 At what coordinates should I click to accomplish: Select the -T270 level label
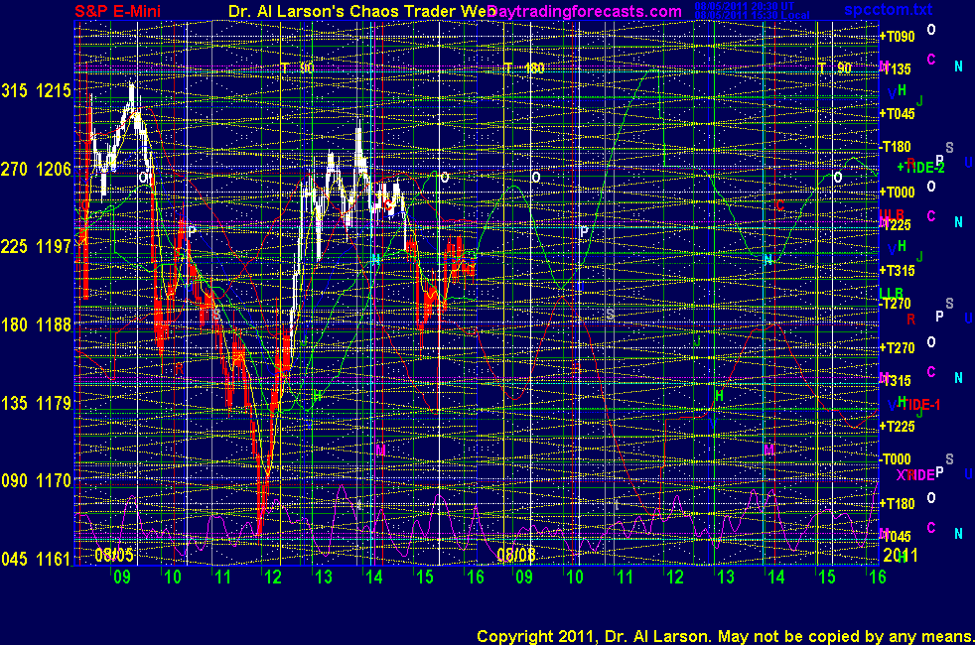coord(898,306)
